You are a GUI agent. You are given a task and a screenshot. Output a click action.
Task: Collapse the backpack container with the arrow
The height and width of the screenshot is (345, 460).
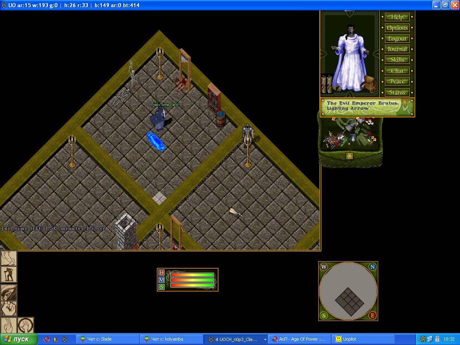click(349, 156)
